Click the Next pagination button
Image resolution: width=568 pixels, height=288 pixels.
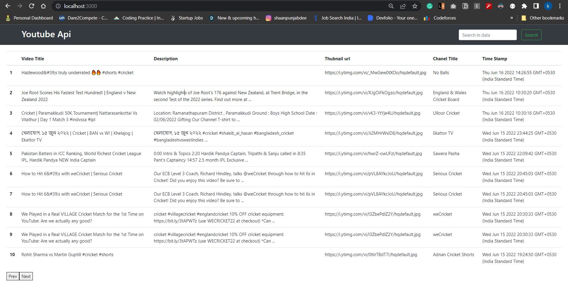26,276
